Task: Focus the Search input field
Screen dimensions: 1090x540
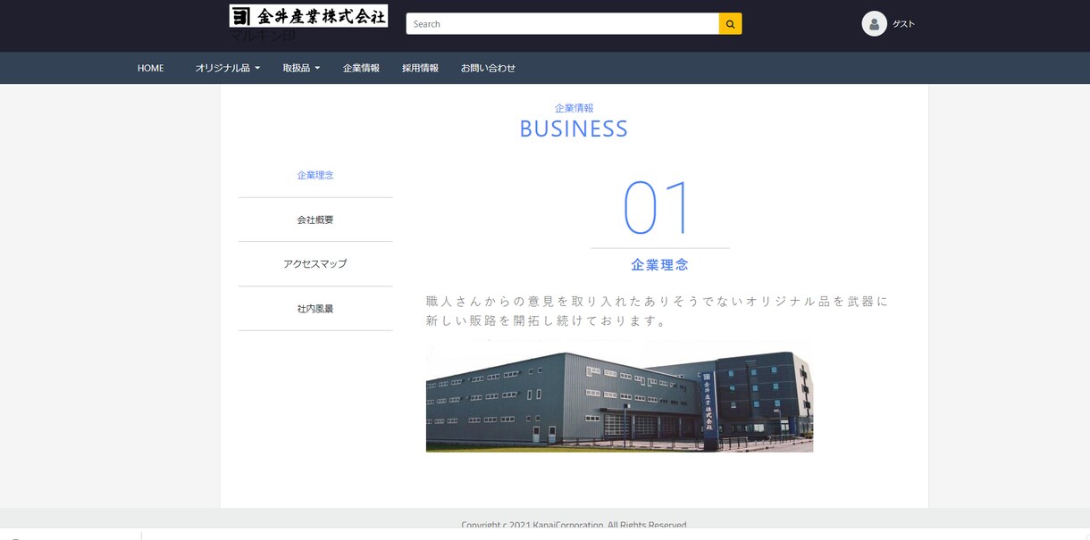Action: (x=563, y=24)
